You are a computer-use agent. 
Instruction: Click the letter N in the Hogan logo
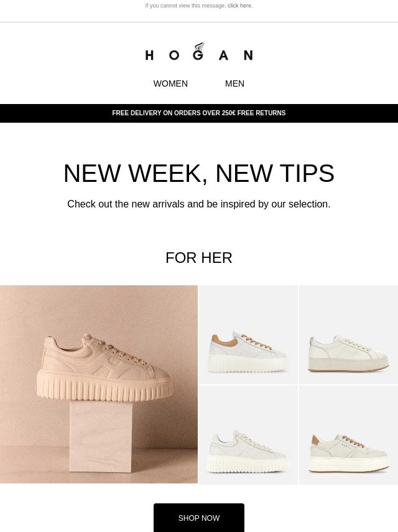(x=248, y=55)
